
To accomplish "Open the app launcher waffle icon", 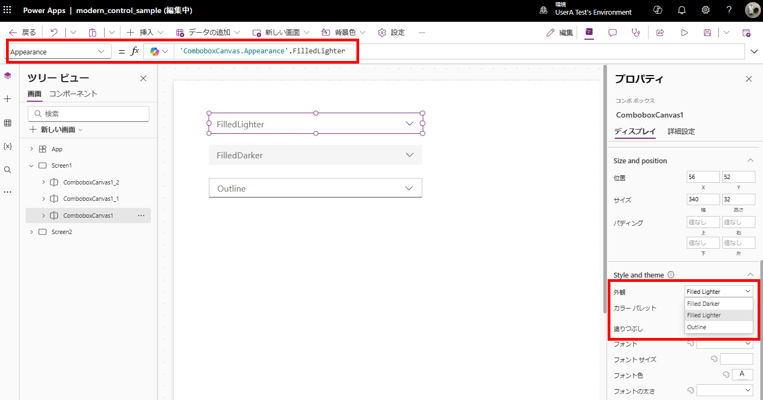I will (x=7, y=10).
